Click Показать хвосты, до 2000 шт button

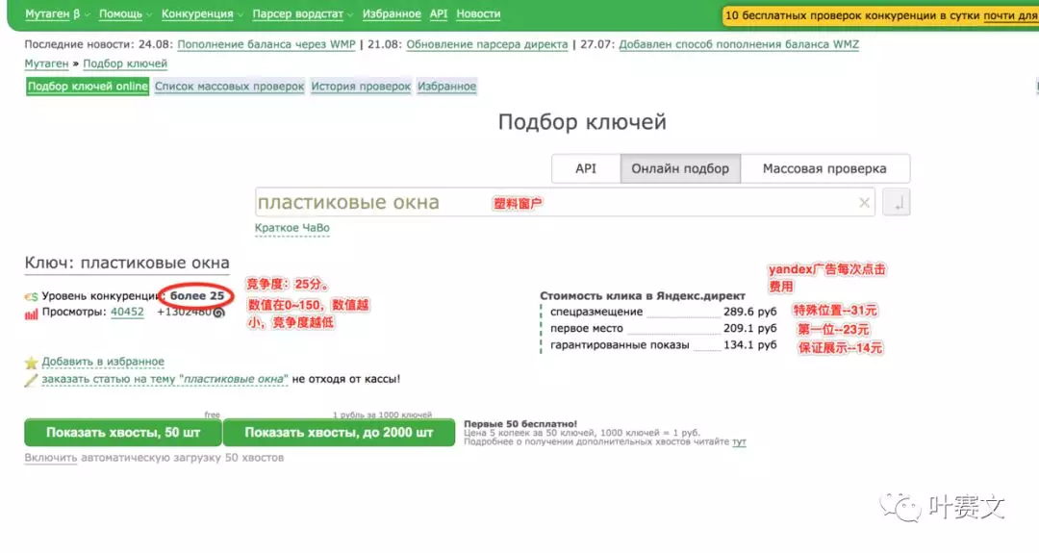(339, 433)
